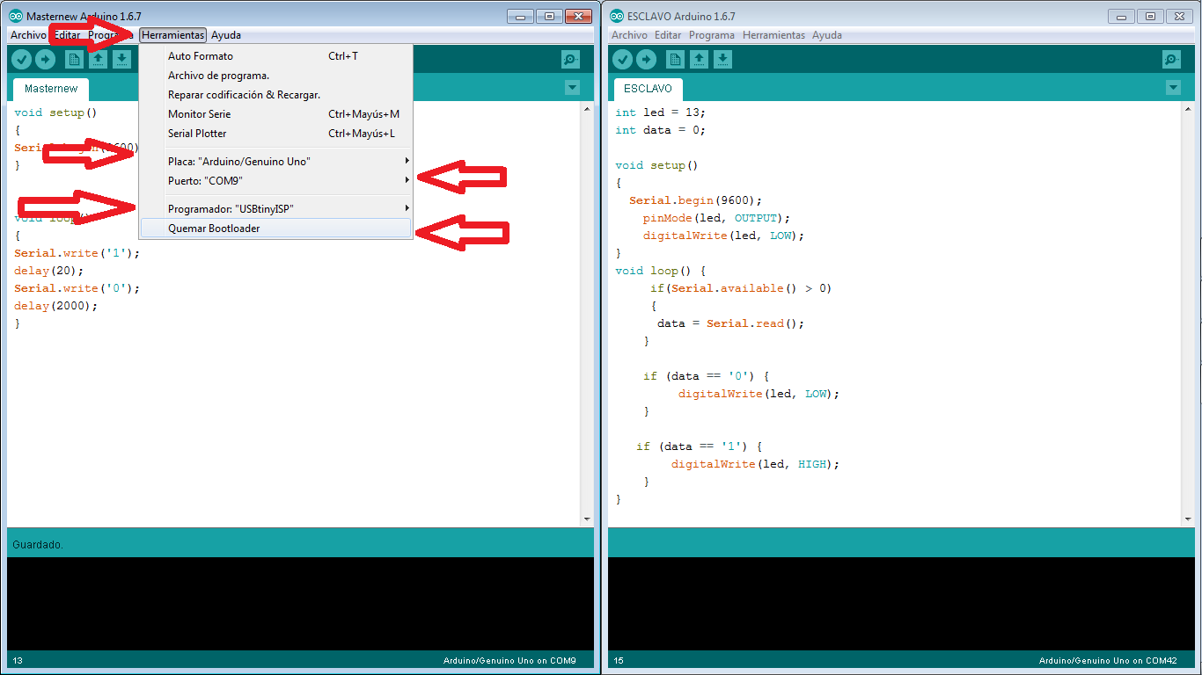1202x675 pixels.
Task: Click Verify checkmark icon in Masternew window
Action: [x=22, y=59]
